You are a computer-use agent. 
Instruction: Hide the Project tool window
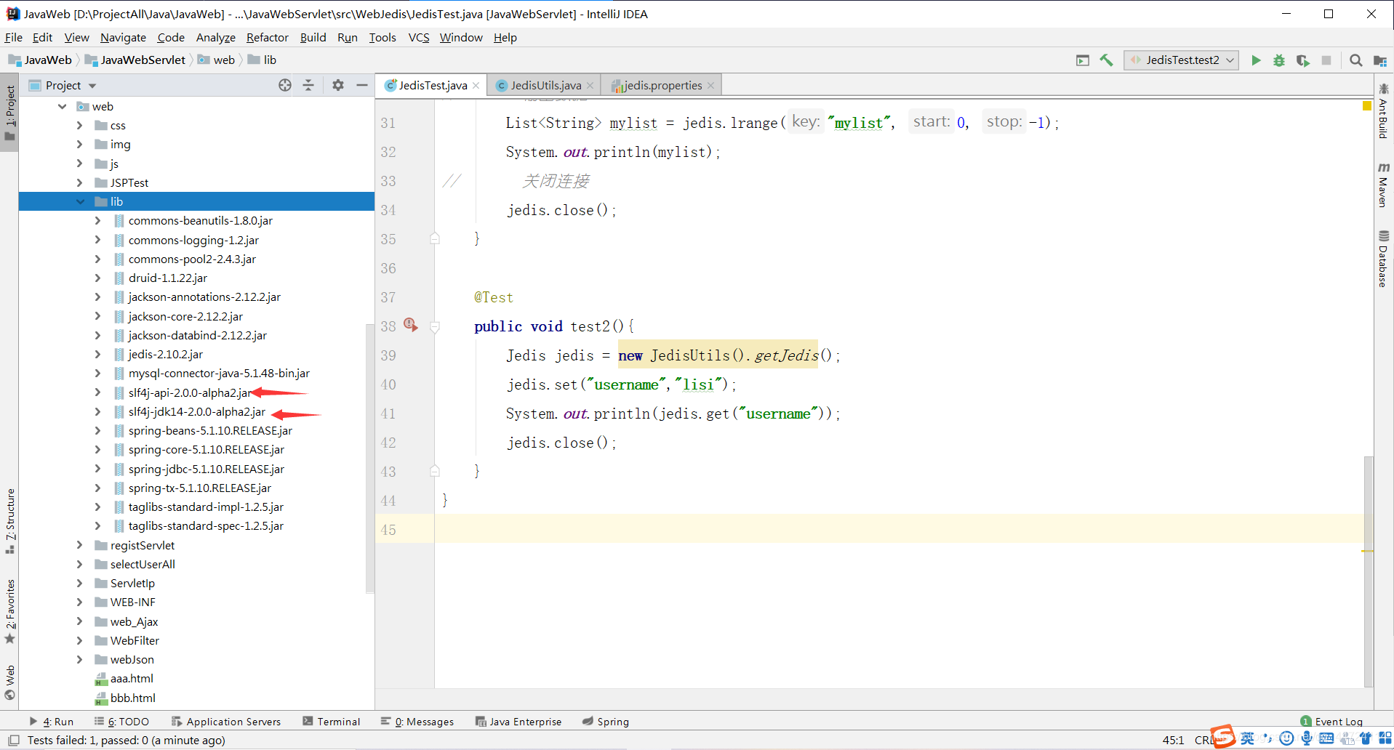[x=361, y=85]
